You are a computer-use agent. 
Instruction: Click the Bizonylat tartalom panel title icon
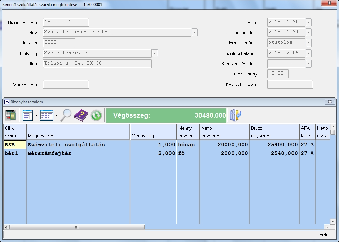pyautogui.click(x=7, y=102)
